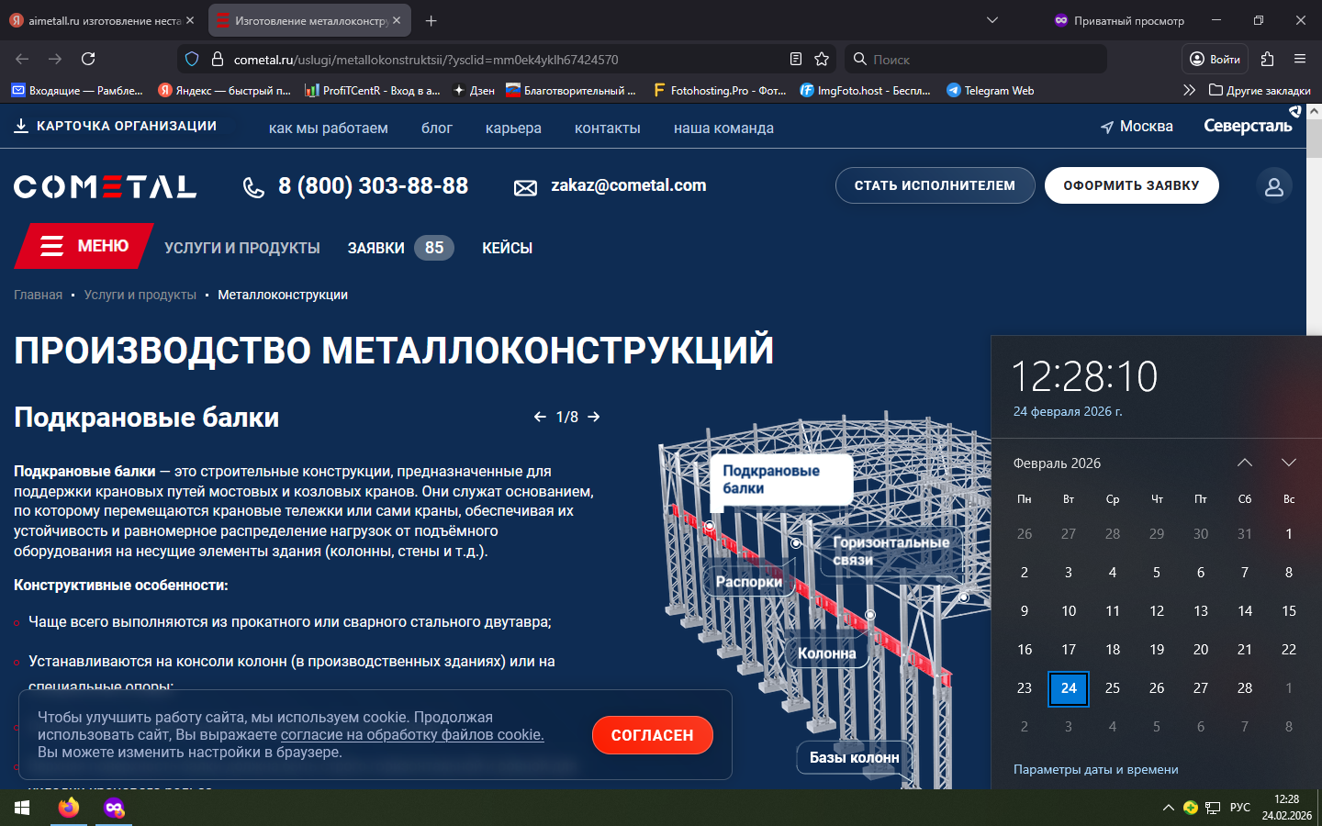
Task: Click the user account profile icon
Action: [x=1273, y=186]
